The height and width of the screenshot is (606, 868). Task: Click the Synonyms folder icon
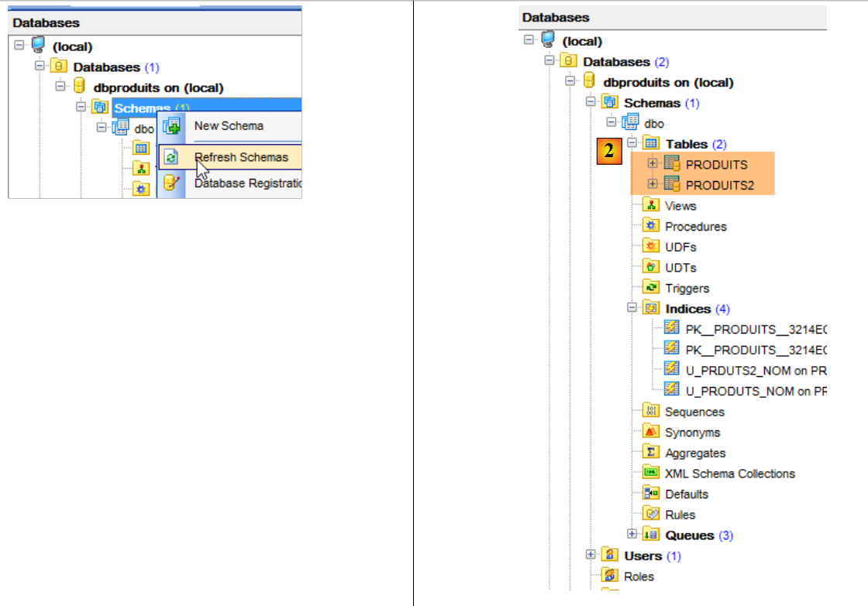click(651, 433)
